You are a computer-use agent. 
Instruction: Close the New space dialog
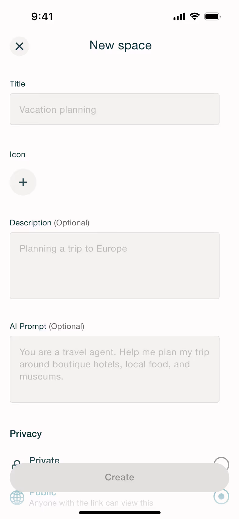(x=19, y=46)
